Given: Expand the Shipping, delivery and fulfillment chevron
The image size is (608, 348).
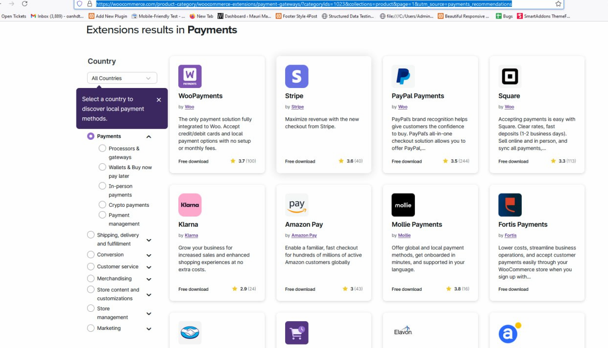Looking at the screenshot, I should coord(149,240).
